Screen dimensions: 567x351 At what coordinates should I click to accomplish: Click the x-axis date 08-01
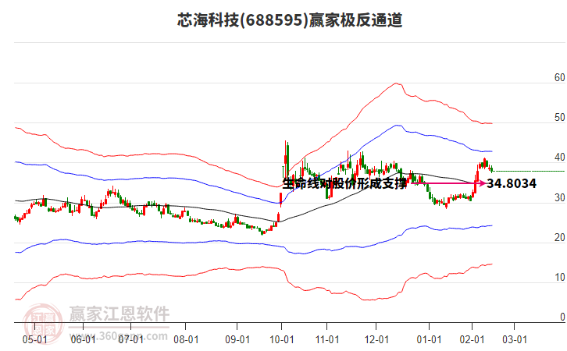tap(186, 339)
